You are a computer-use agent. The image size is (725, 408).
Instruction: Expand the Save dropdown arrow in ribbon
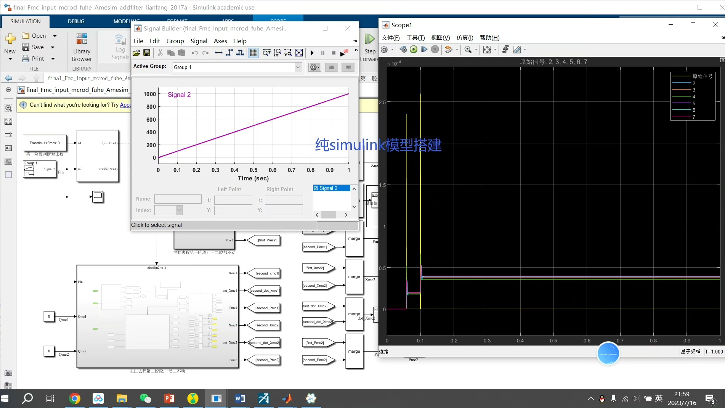tap(53, 47)
